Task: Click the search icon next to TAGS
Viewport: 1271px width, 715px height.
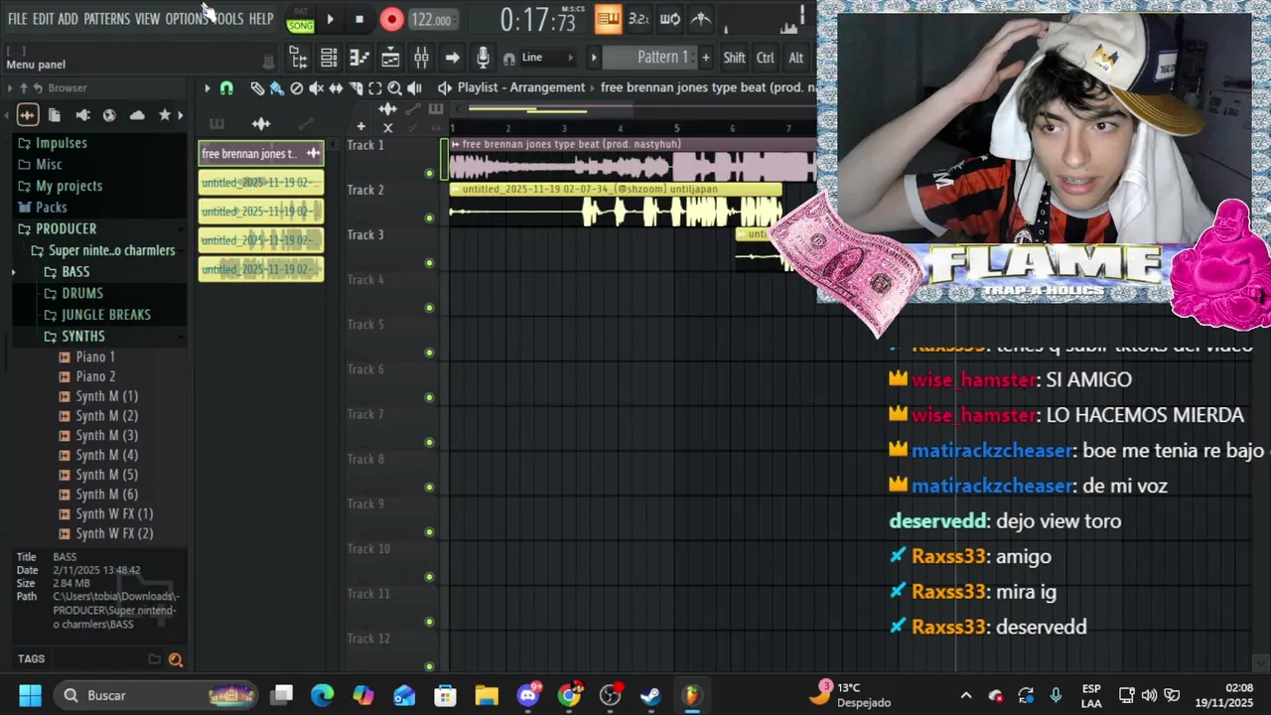Action: point(176,659)
